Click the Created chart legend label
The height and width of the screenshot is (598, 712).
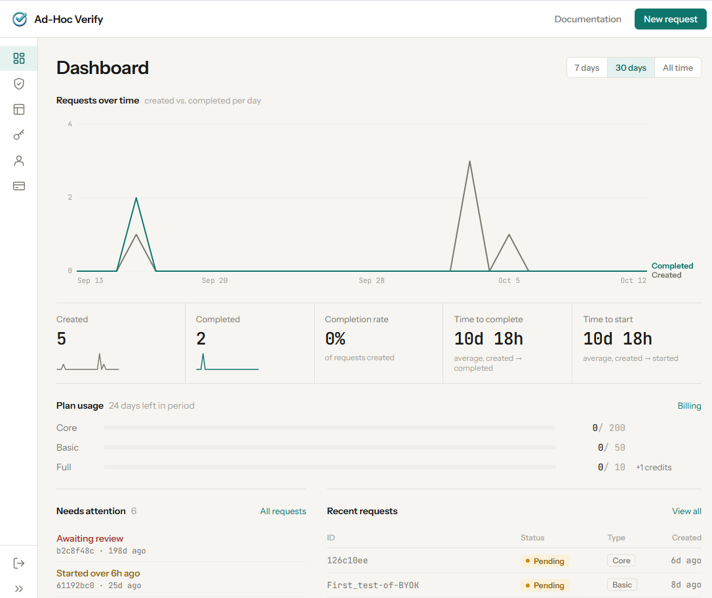(666, 275)
